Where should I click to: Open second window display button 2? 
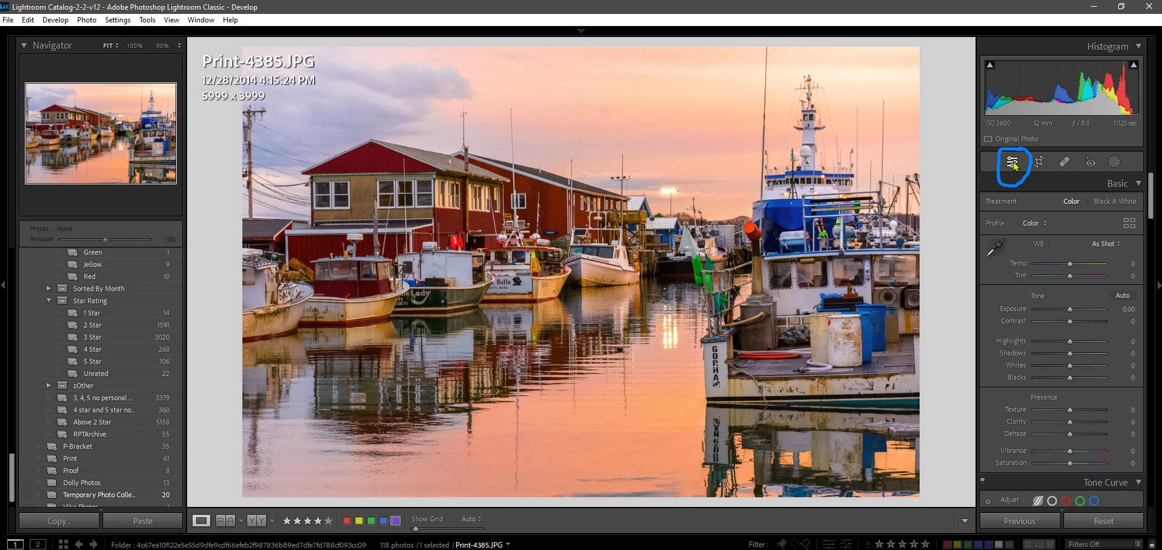(x=38, y=544)
